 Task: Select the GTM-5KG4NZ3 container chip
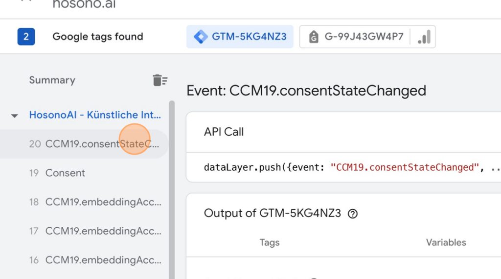point(240,37)
